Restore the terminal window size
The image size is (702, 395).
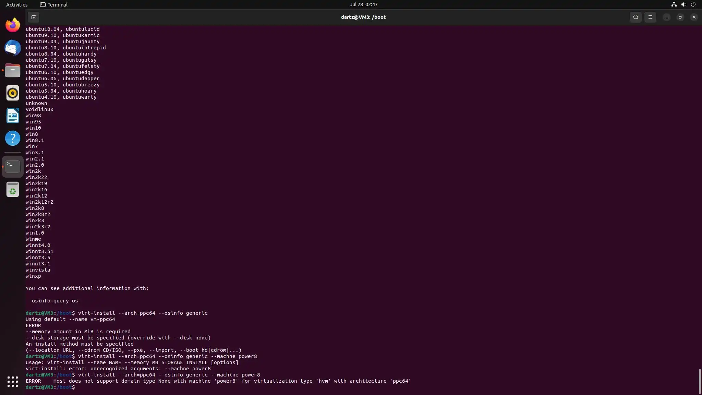680,17
